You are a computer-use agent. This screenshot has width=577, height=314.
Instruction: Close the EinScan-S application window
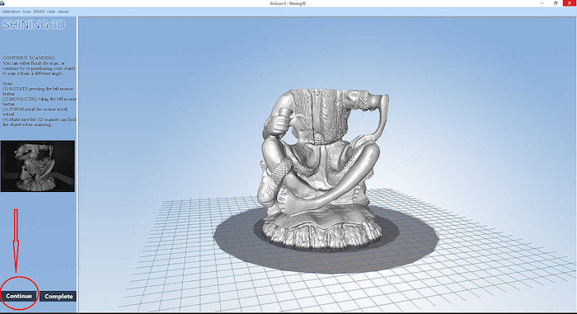coord(570,3)
